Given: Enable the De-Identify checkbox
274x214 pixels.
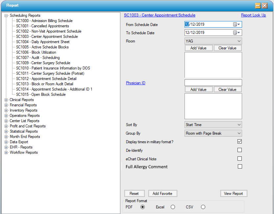Looking at the screenshot, I should [x=240, y=150].
